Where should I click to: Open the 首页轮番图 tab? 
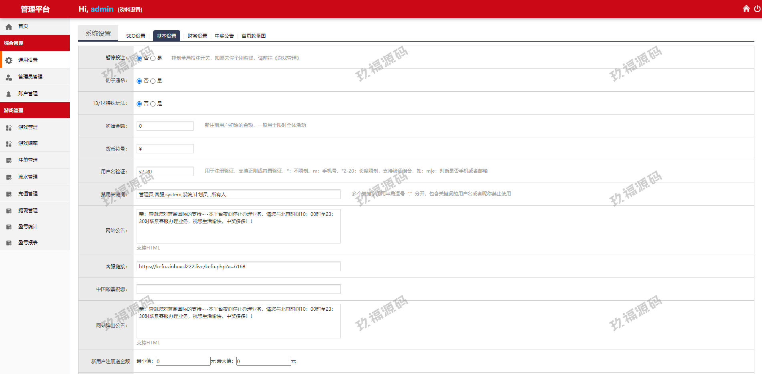pos(253,36)
